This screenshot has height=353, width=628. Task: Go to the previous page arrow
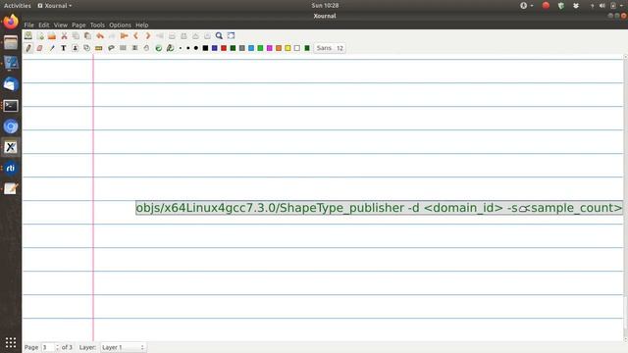pos(135,35)
